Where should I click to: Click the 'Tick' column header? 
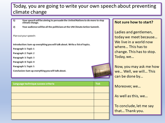pyautogui.click(x=98, y=84)
